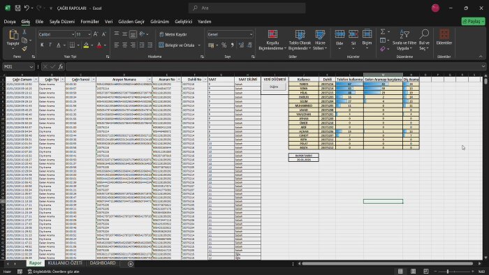The height and width of the screenshot is (275, 489).
Task: Open Insert Function fx dialog
Action: (61, 66)
